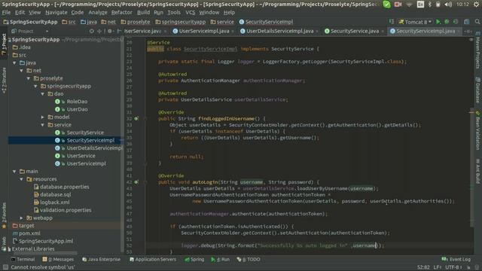This screenshot has height=271, width=482.
Task: Open the Refactor menu
Action: coord(121,13)
